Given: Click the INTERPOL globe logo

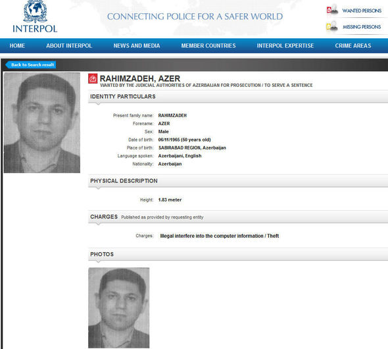Looking at the screenshot, I should (35, 11).
